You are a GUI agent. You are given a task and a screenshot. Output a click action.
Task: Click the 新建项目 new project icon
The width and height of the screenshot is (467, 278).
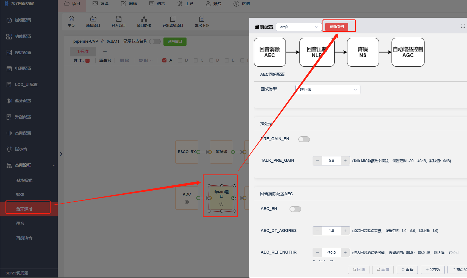(x=93, y=21)
